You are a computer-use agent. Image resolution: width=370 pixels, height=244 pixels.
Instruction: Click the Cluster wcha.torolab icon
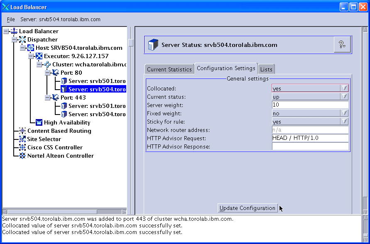tap(47, 64)
